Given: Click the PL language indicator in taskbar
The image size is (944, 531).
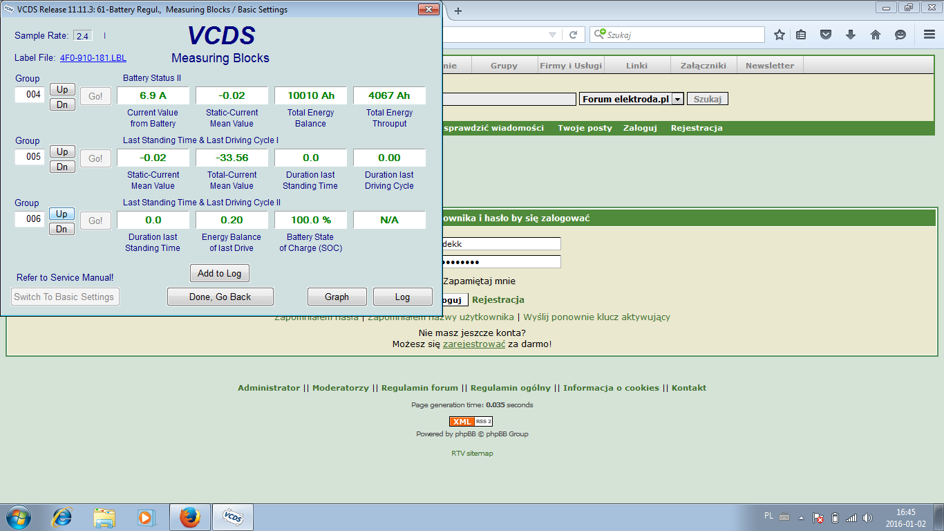Looking at the screenshot, I should [769, 516].
